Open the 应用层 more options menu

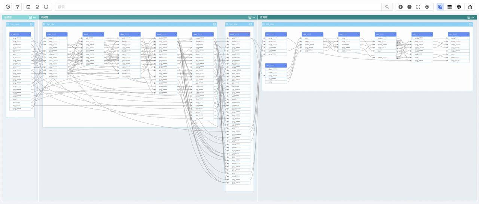473,17
